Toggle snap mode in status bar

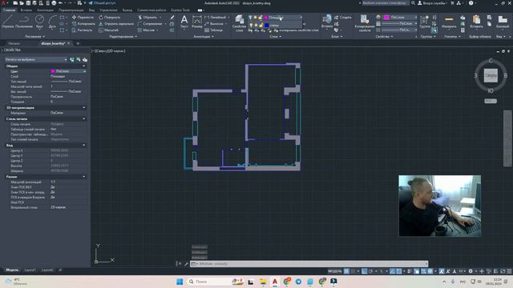[353, 271]
